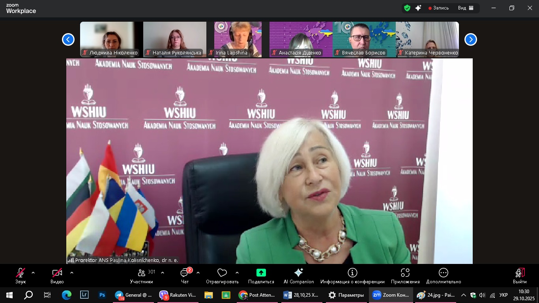Open the Participants panel
This screenshot has width=539, height=303.
coord(141,275)
